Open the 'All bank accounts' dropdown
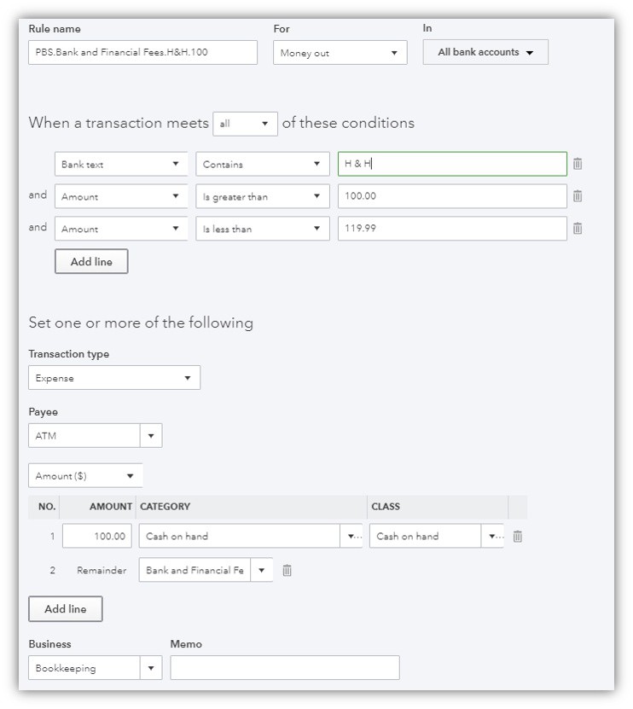This screenshot has height=709, width=633. click(485, 52)
